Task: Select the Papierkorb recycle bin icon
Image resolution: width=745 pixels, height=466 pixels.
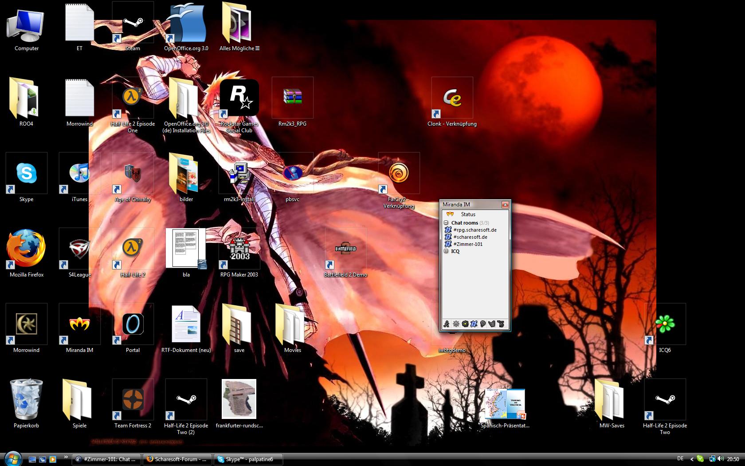Action: coord(26,400)
